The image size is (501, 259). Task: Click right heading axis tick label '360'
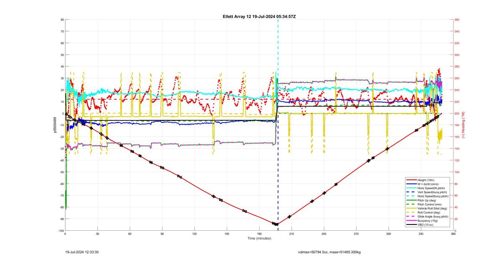458,20
